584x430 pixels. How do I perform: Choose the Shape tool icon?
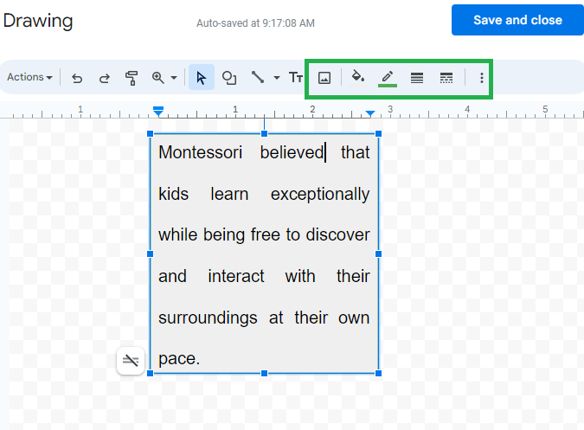tap(229, 78)
